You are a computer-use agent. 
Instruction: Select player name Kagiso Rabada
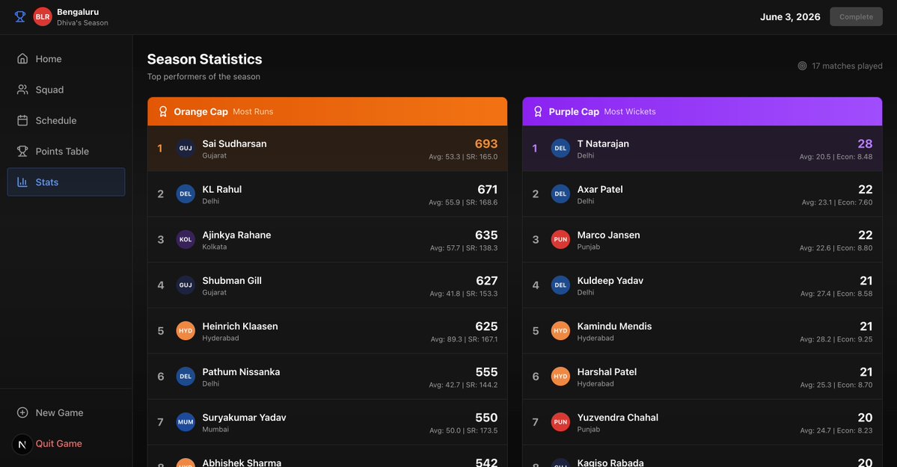(x=610, y=463)
